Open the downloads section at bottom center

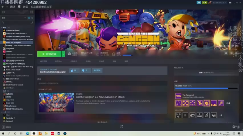122,126
